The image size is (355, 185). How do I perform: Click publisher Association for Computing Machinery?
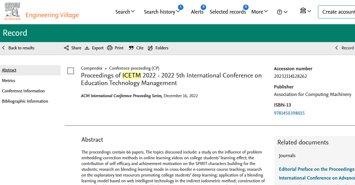313,94
